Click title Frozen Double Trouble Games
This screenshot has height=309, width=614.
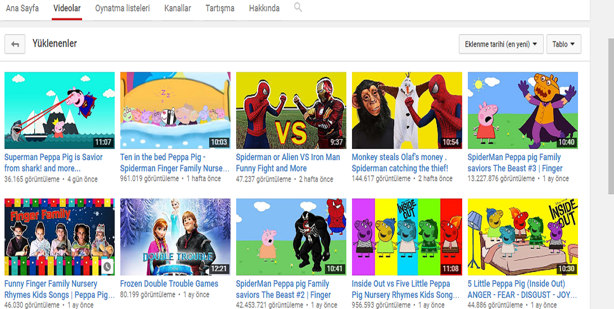(169, 284)
